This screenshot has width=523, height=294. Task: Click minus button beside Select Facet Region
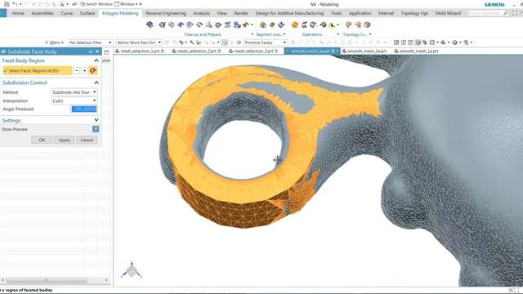[77, 70]
